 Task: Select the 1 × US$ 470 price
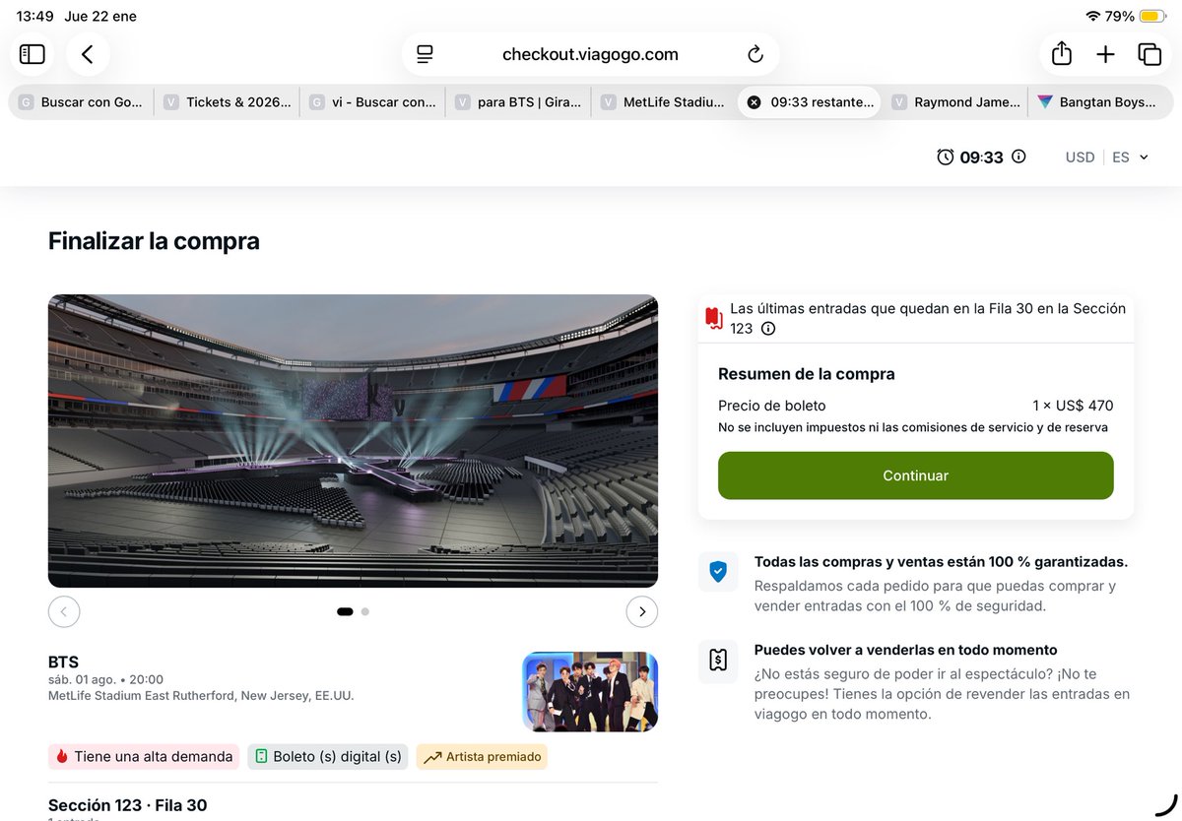pos(1073,406)
